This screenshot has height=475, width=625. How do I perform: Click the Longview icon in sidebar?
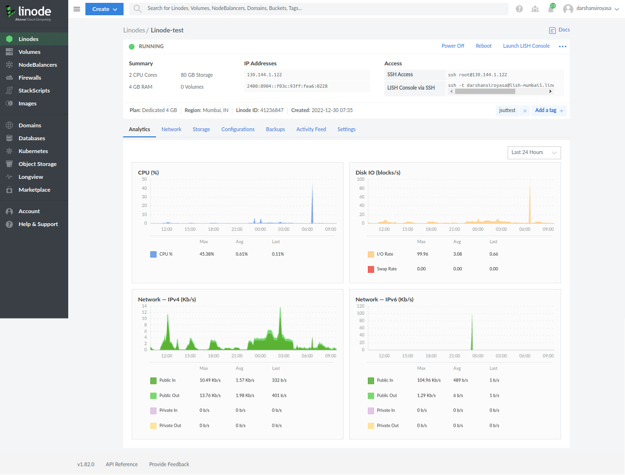pos(9,177)
